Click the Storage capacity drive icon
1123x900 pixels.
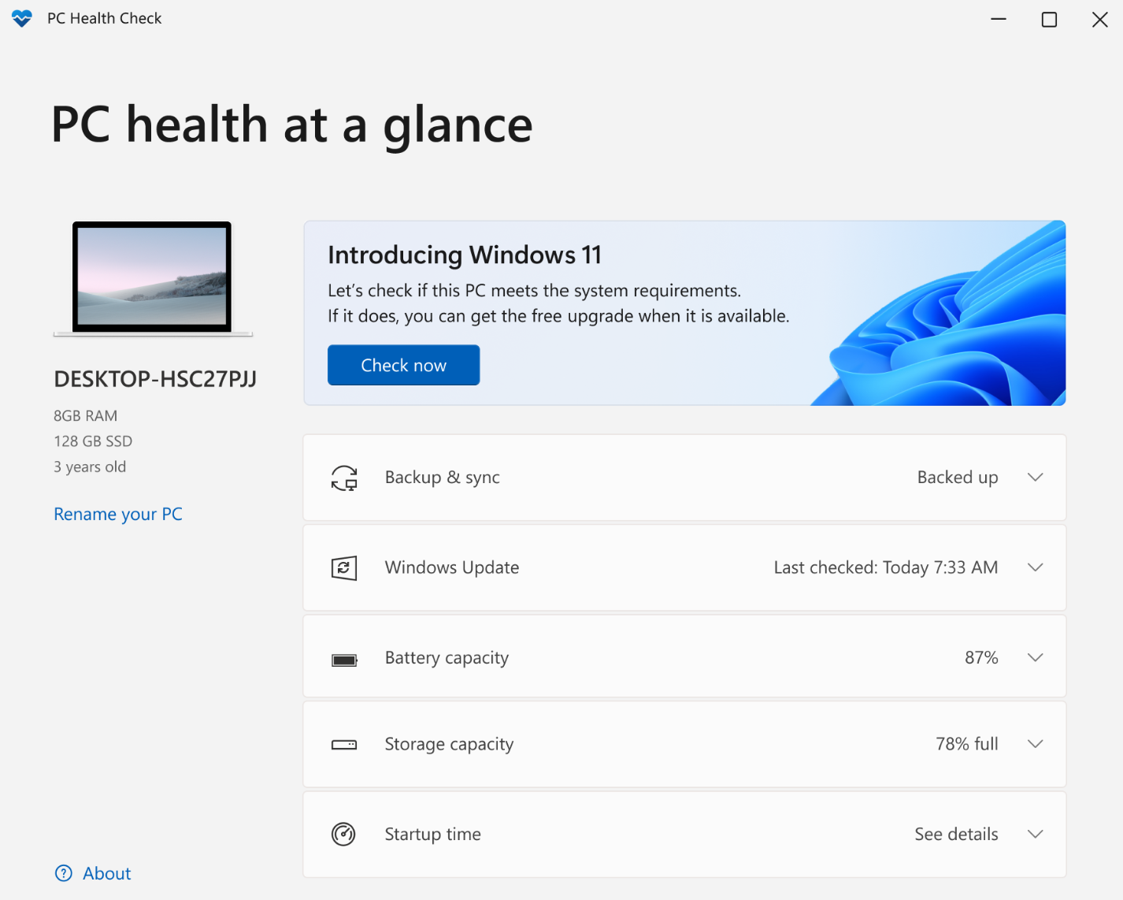pyautogui.click(x=344, y=744)
